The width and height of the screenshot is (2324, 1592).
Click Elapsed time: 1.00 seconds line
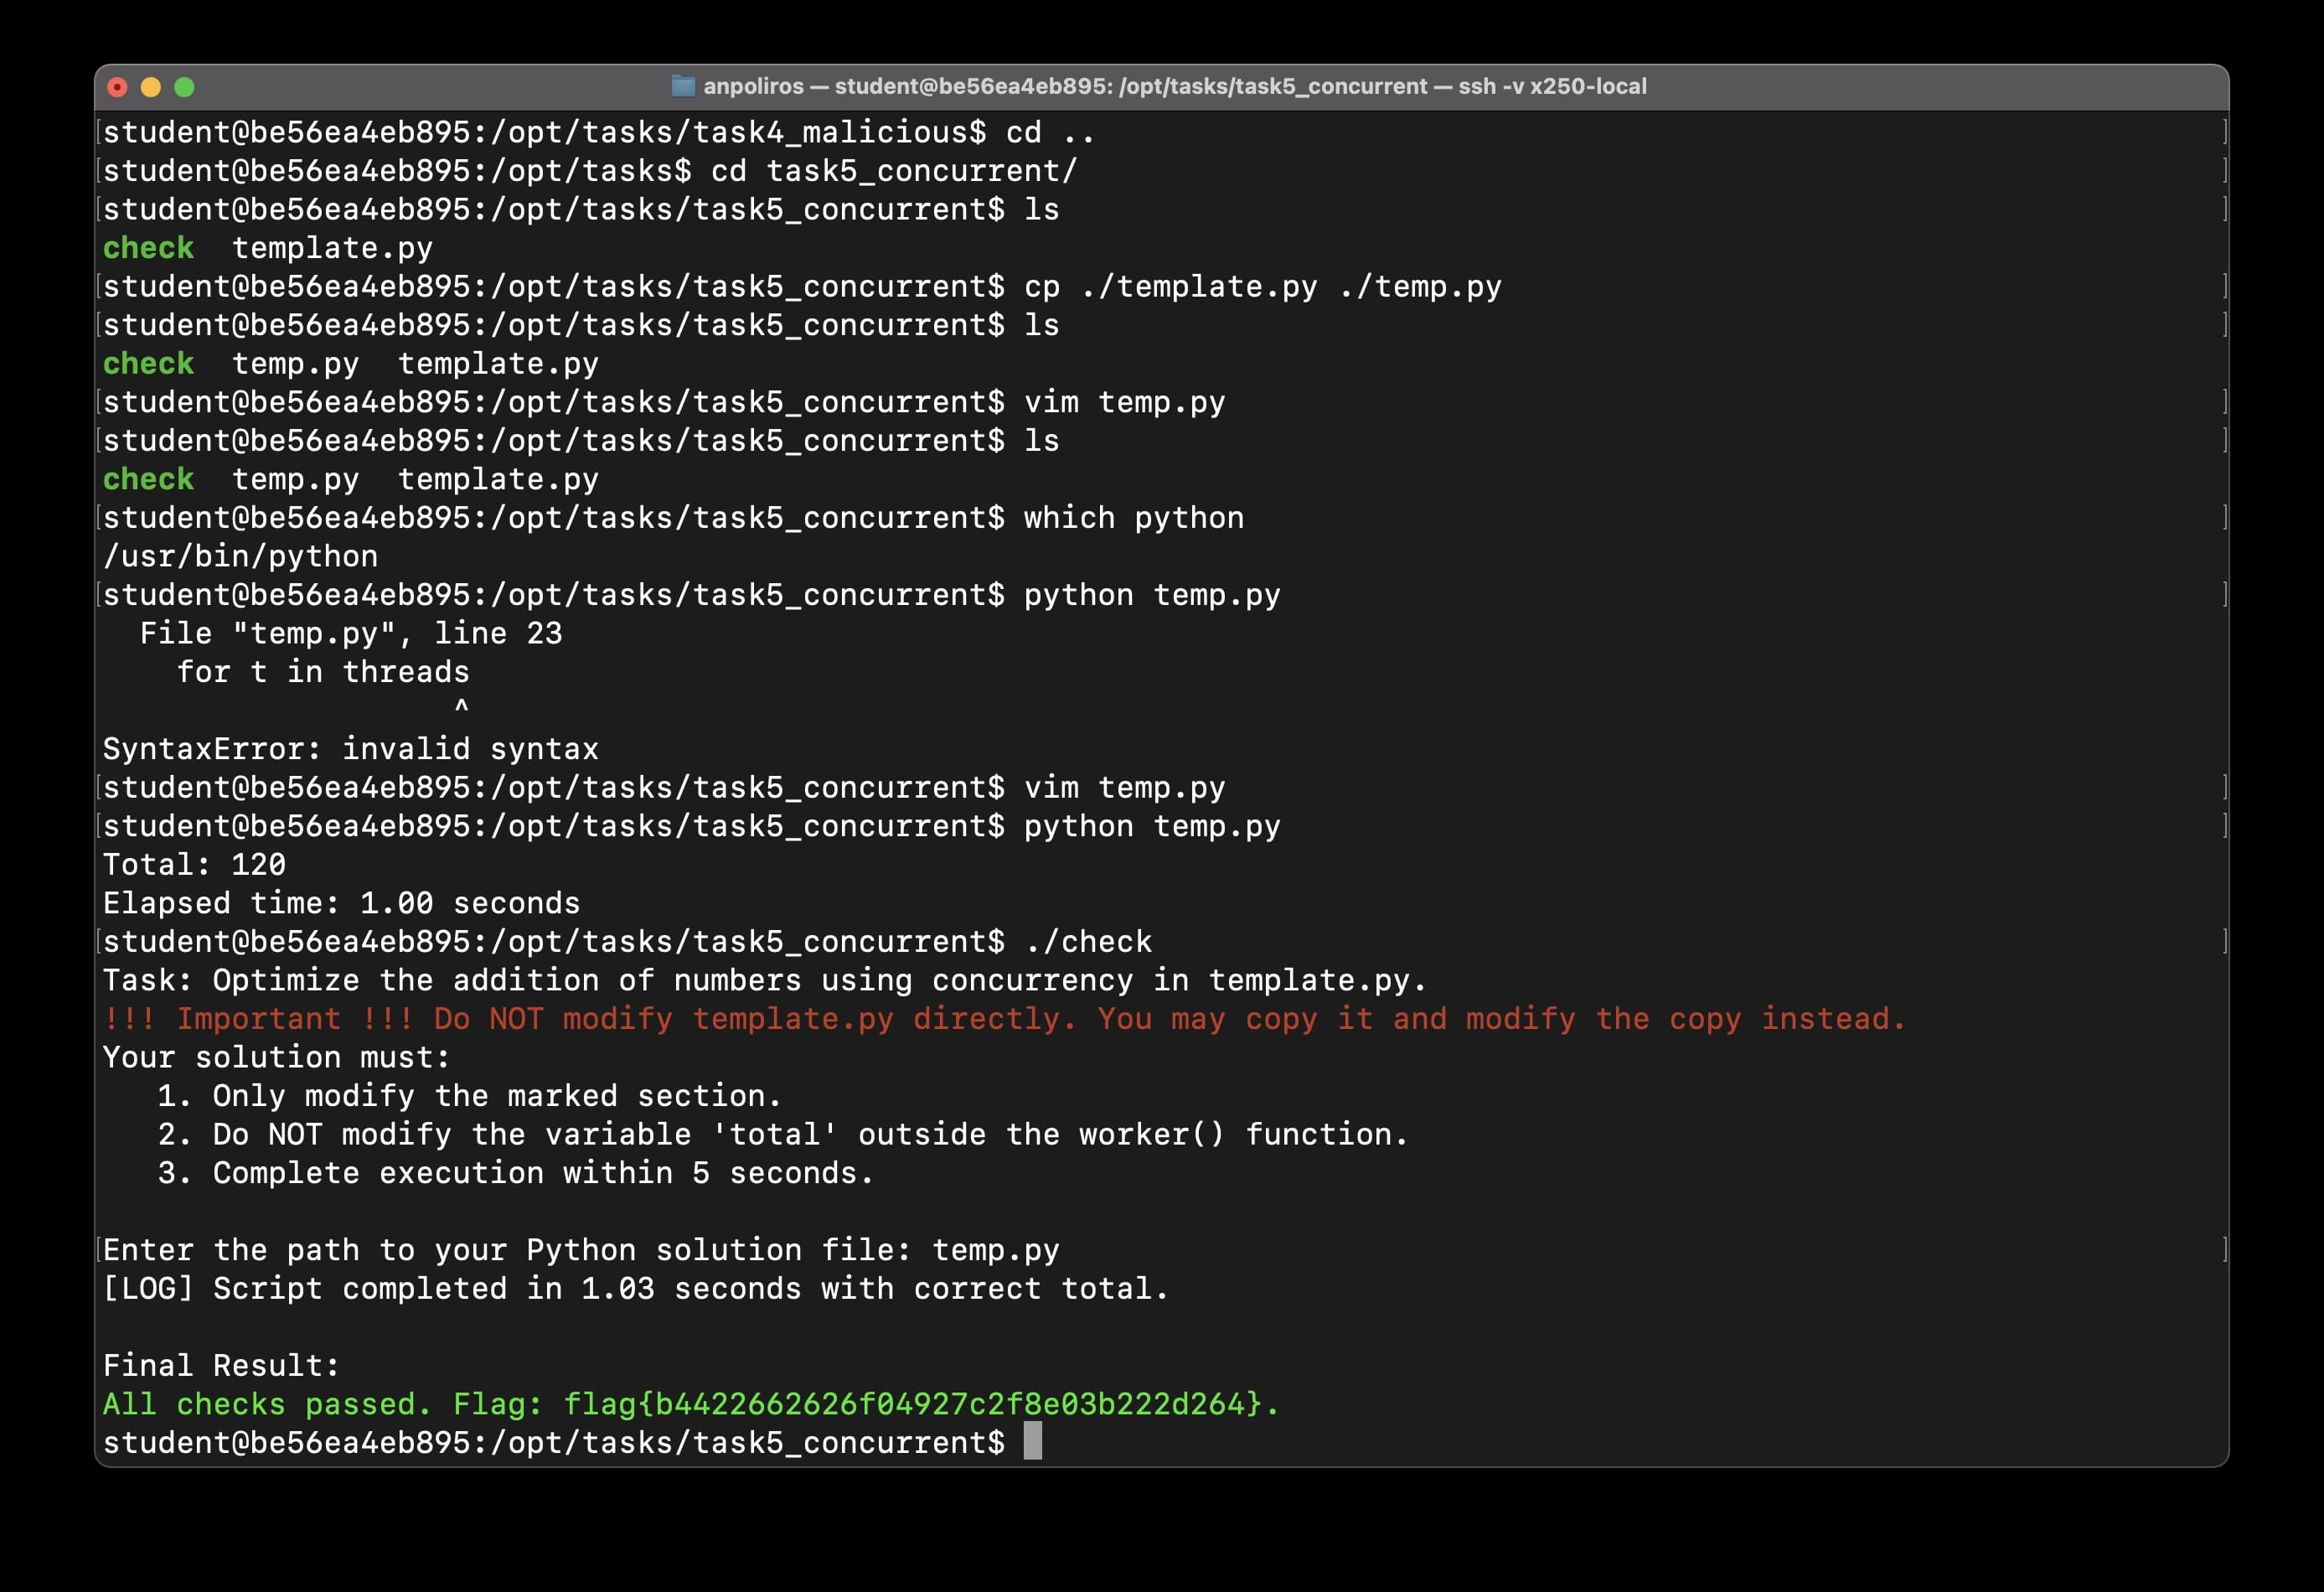click(x=341, y=903)
